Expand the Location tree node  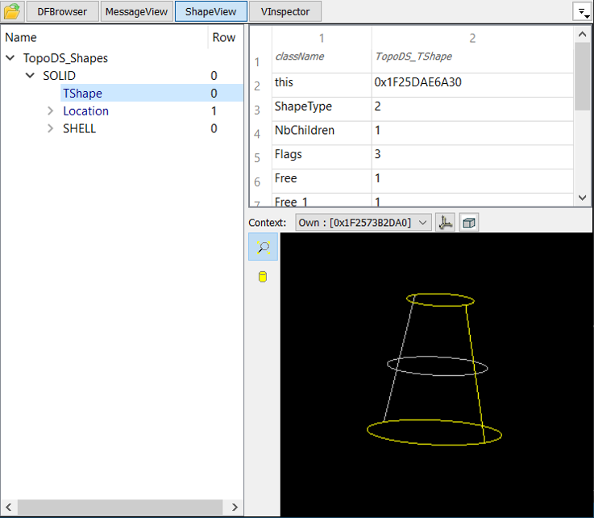click(x=51, y=111)
